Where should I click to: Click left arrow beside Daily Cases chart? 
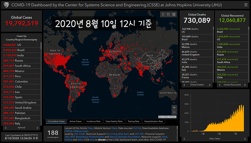[184, 139]
